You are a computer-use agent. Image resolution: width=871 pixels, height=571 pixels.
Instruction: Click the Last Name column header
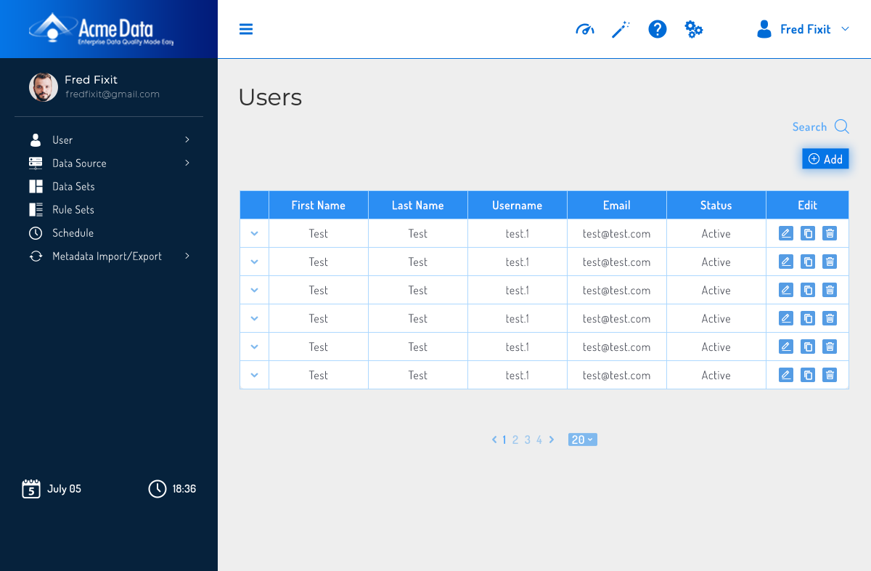click(418, 205)
